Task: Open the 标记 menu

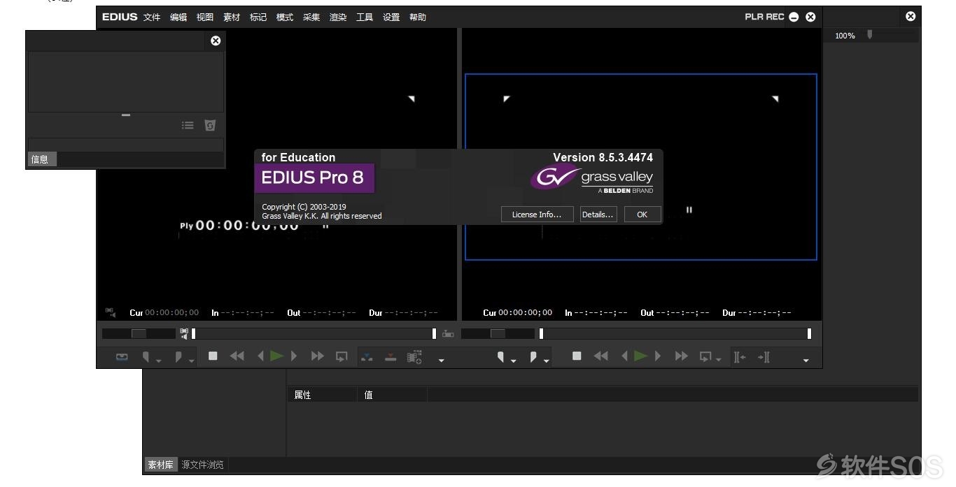Action: (x=258, y=17)
